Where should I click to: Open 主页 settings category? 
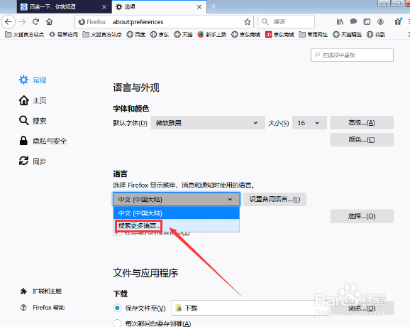[x=33, y=100]
